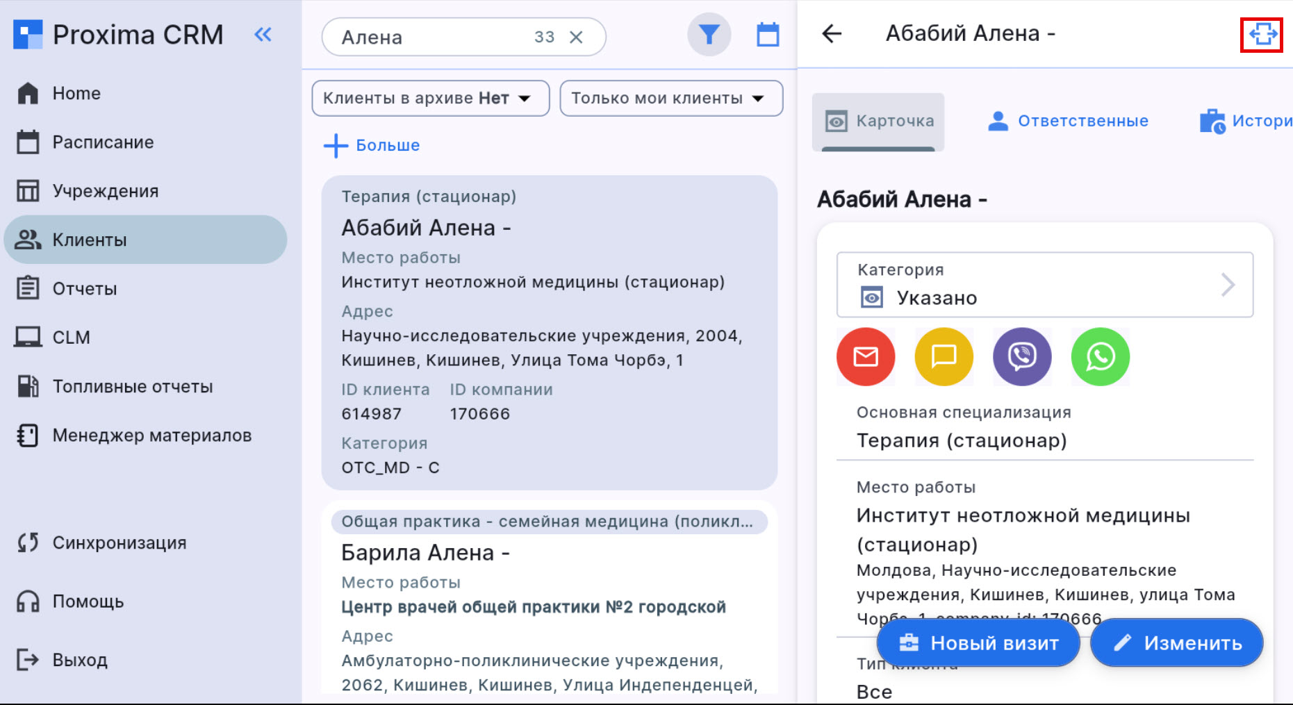1293x705 pixels.
Task: Contact client through WhatsApp icon
Action: [1101, 357]
